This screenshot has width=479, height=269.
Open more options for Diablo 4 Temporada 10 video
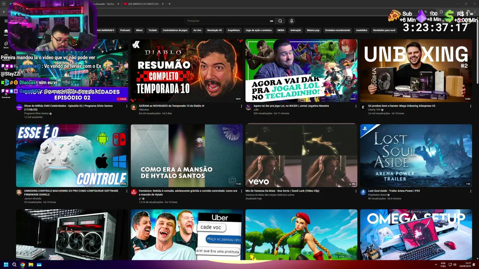tap(241, 106)
